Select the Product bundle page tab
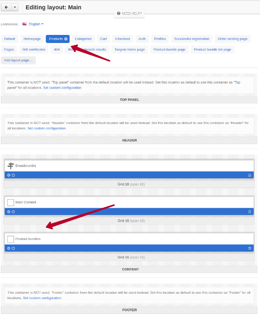This screenshot has height=317, width=260. (x=169, y=50)
